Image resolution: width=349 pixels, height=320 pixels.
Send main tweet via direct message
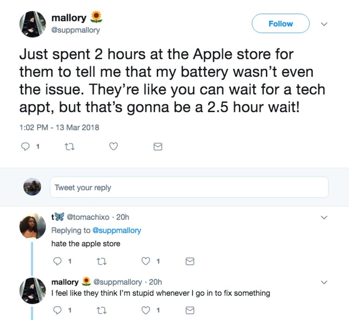click(158, 147)
